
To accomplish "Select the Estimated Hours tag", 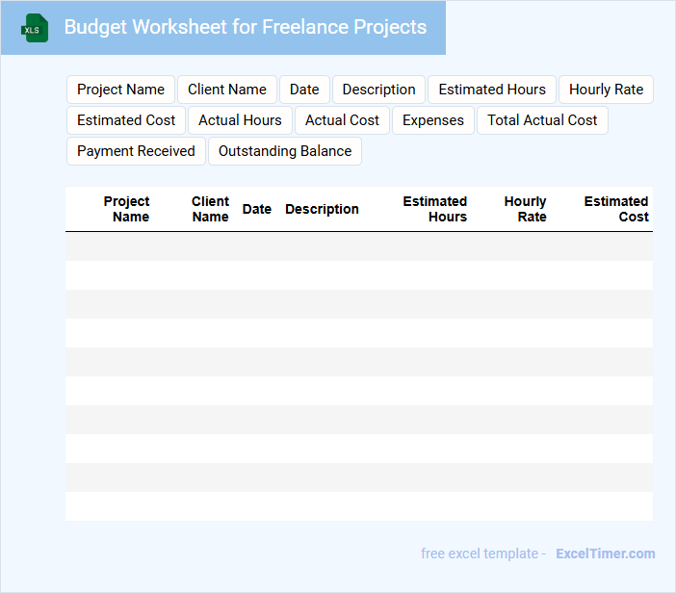I will click(x=492, y=90).
